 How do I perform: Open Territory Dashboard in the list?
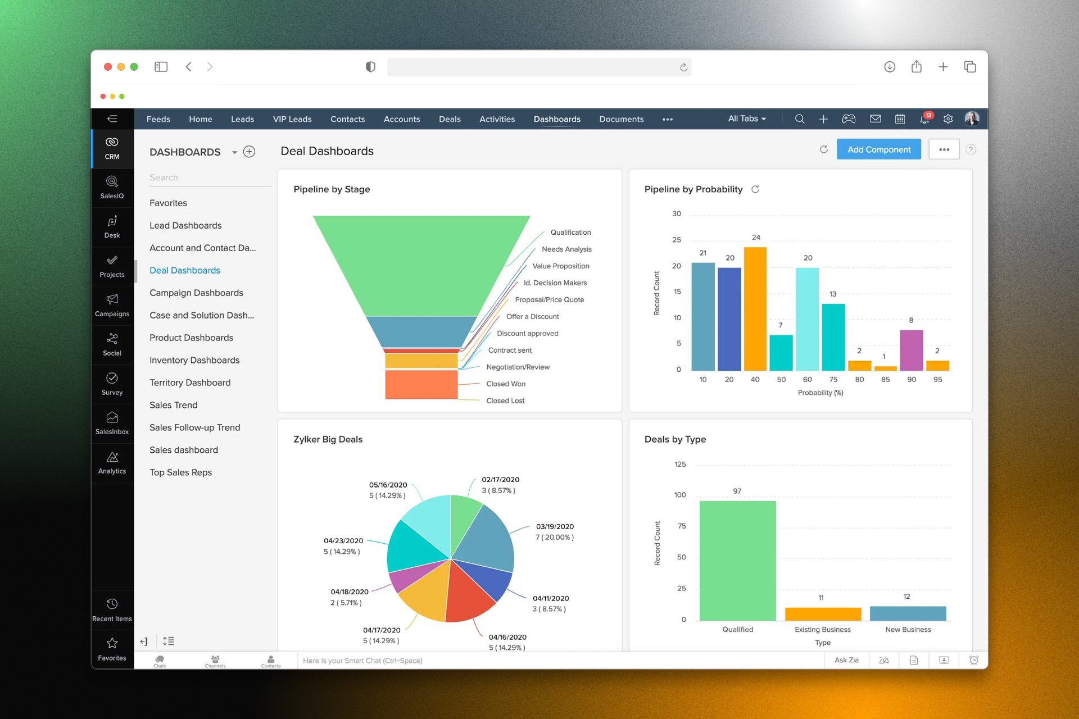190,383
